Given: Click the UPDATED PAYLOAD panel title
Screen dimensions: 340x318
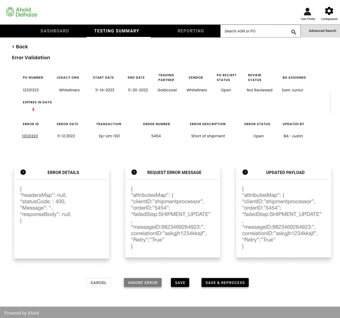Looking at the screenshot, I should (285, 172).
